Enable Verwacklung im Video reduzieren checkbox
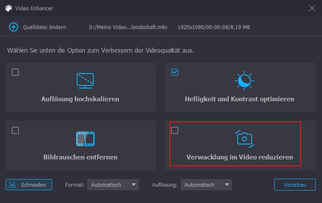This screenshot has height=203, width=322. [175, 130]
